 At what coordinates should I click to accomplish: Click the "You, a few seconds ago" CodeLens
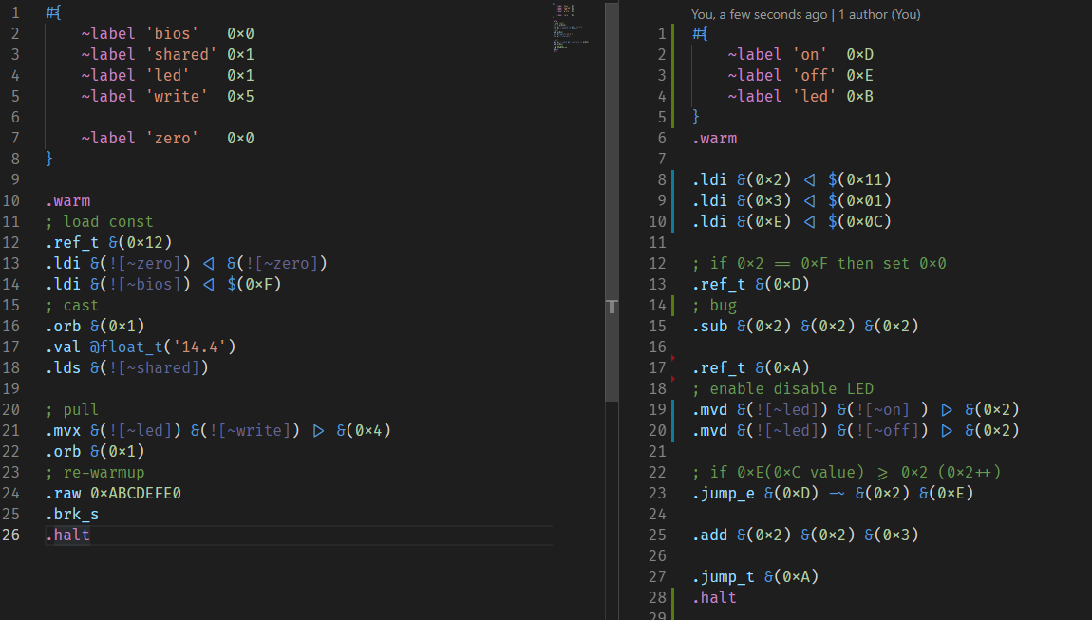759,14
